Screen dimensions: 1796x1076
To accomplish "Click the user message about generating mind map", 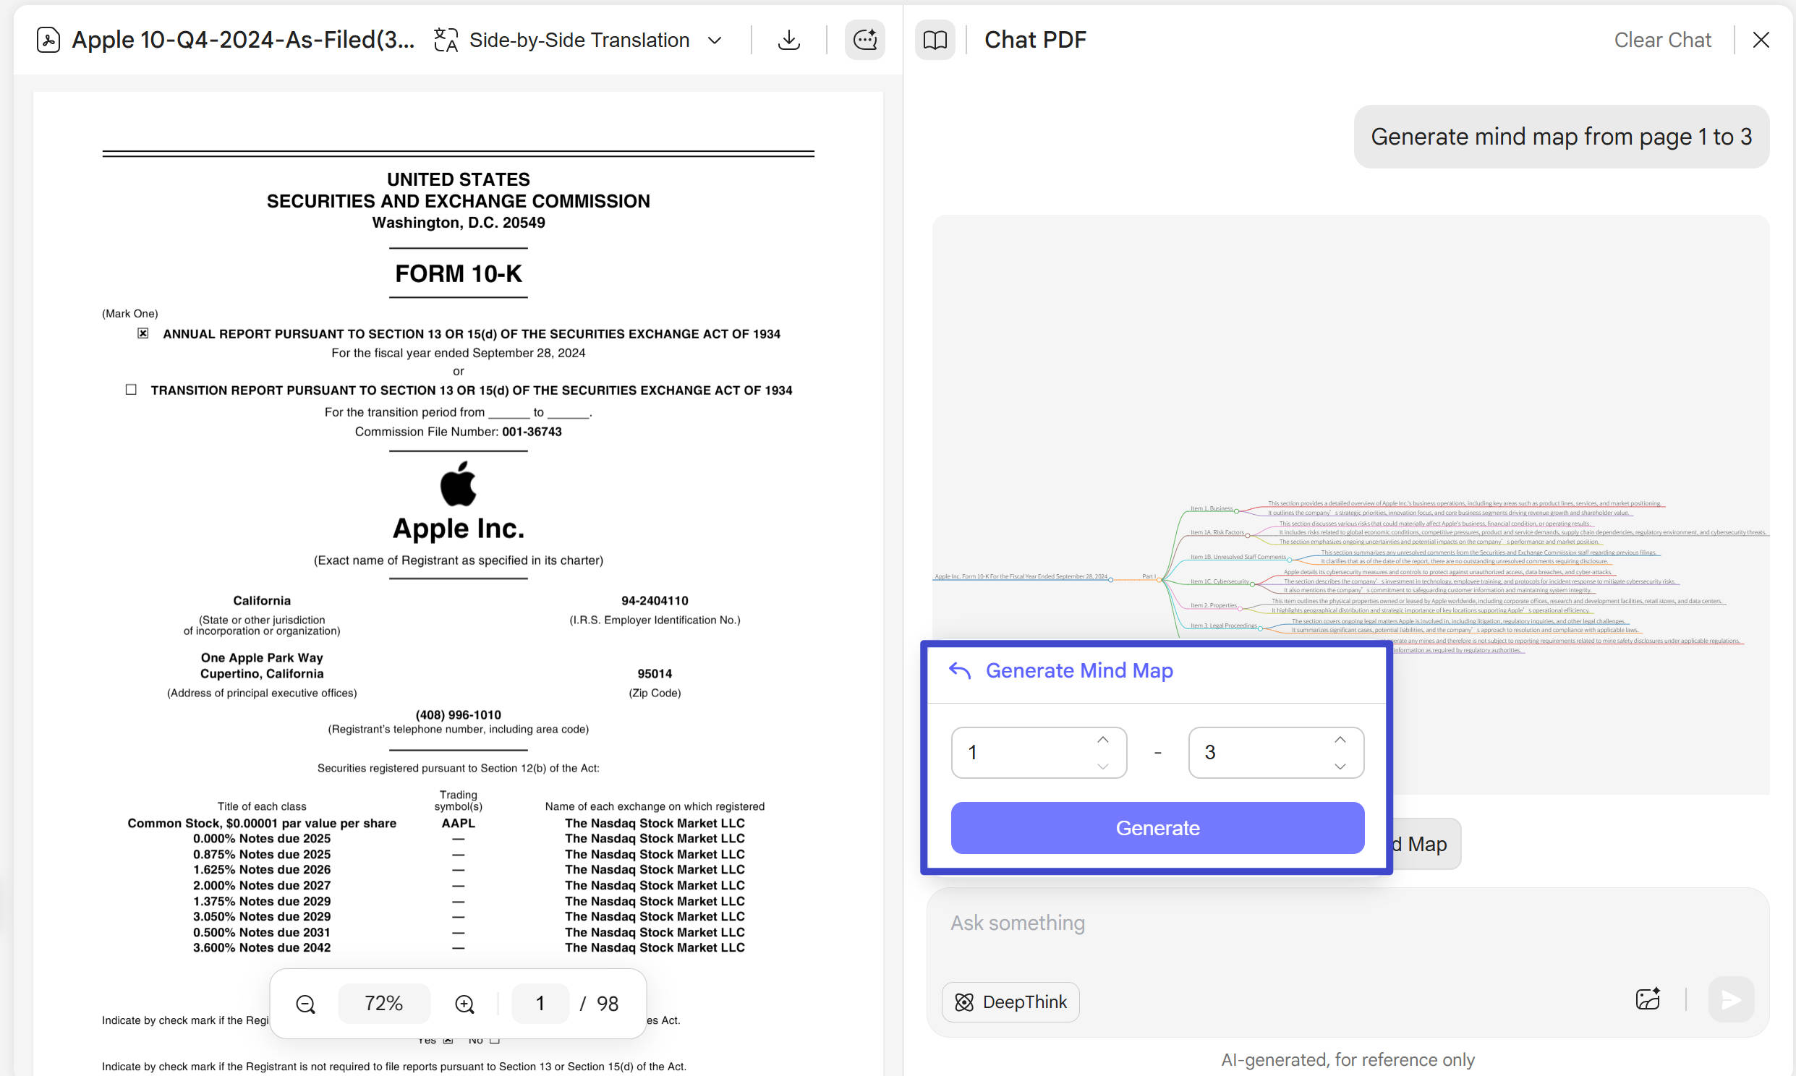I will click(x=1561, y=137).
